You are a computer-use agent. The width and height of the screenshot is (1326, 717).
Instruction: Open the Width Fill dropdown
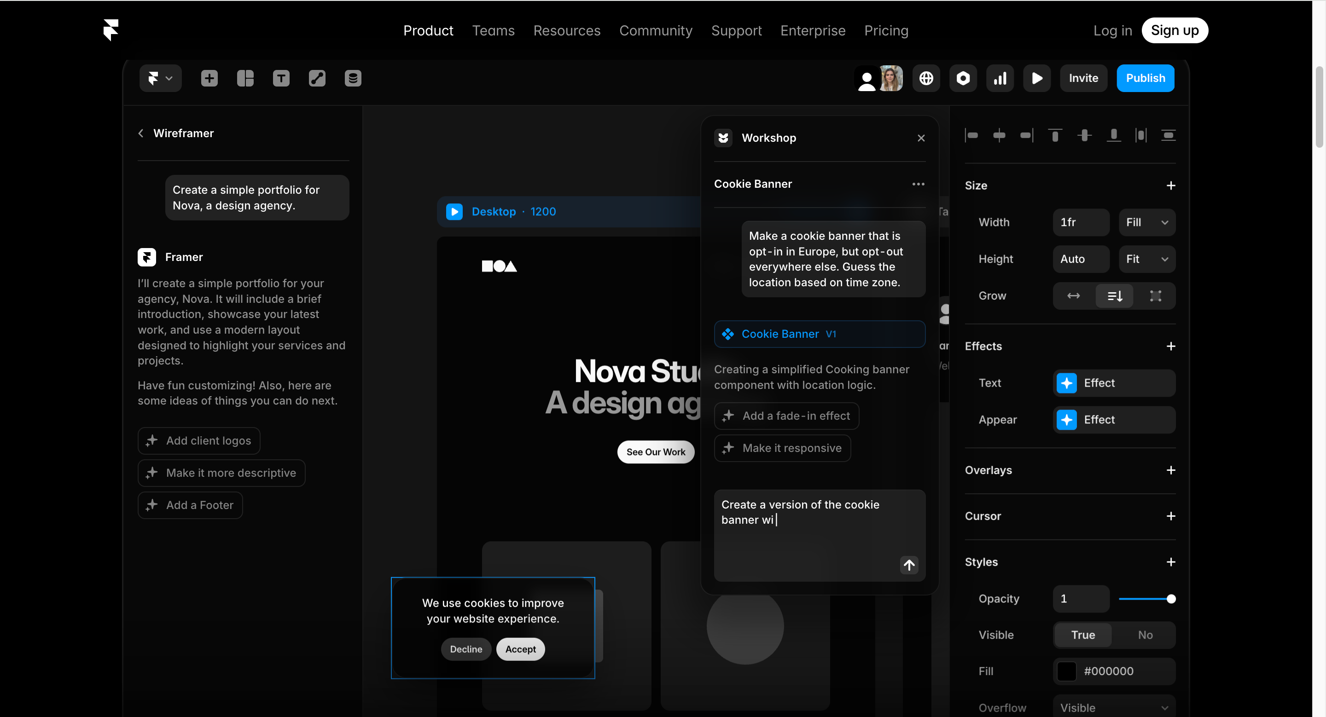[x=1146, y=222]
